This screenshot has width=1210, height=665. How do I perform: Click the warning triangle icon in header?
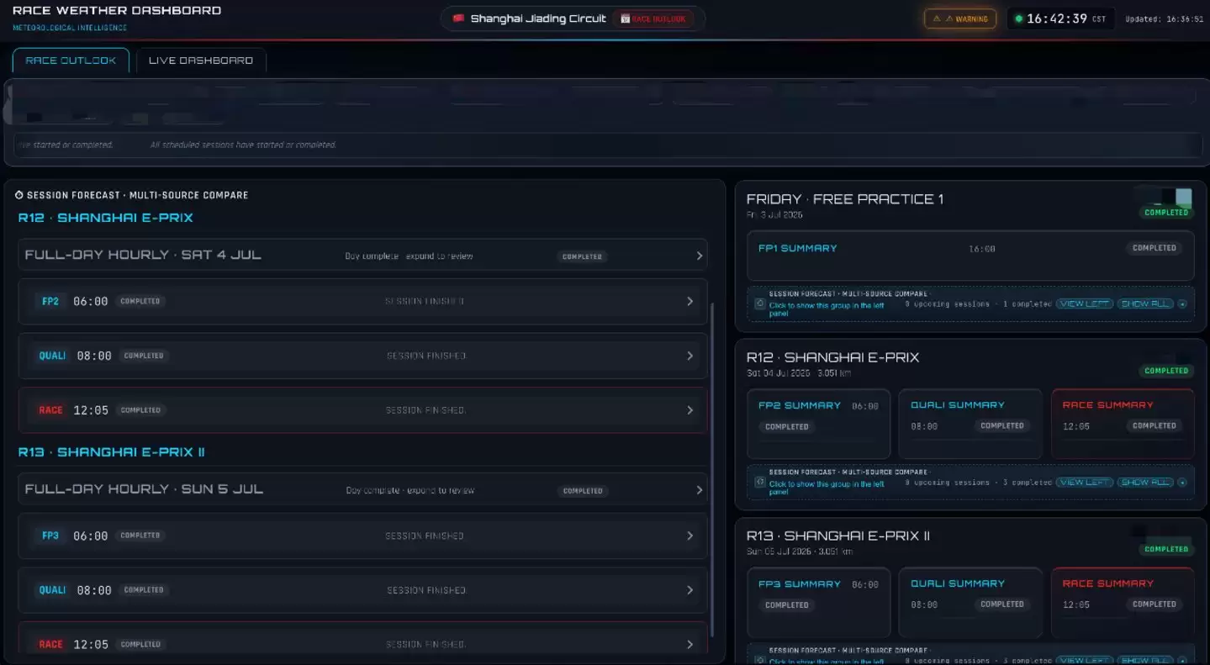click(x=937, y=18)
